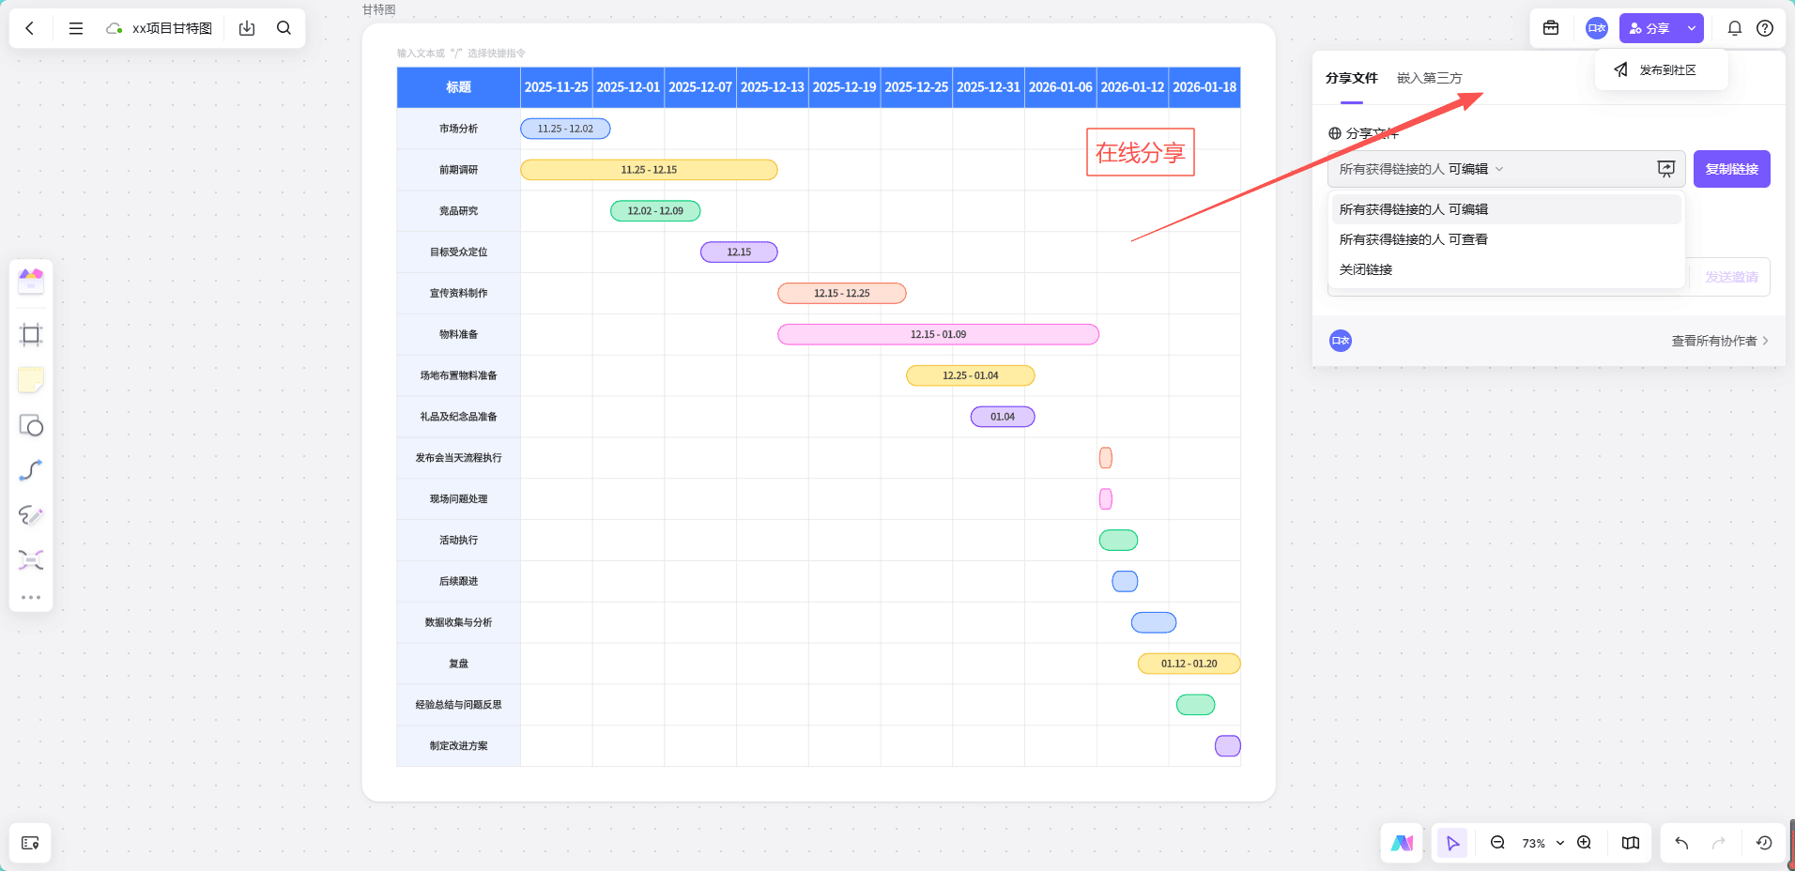Screen dimensions: 1795x871
Task: Select the mind map tool
Action: point(31,560)
